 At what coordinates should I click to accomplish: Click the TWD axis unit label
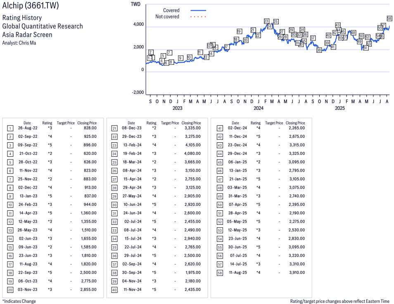136,4
